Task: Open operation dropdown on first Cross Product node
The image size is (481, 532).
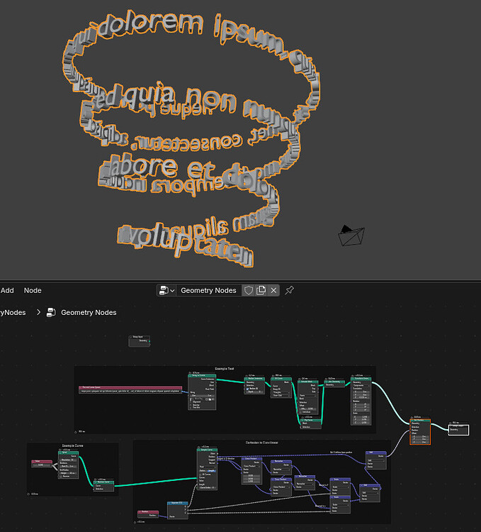Action: [251, 466]
